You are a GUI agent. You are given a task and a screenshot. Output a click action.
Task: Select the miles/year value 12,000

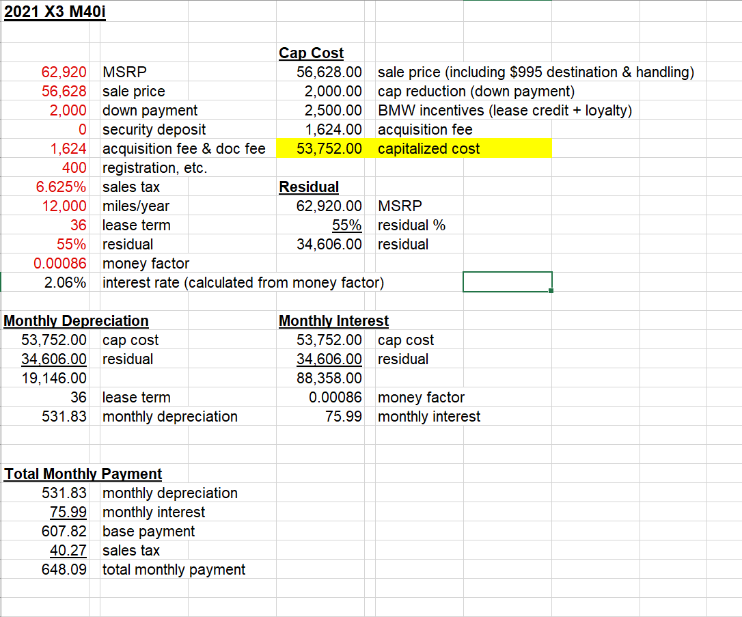[64, 206]
